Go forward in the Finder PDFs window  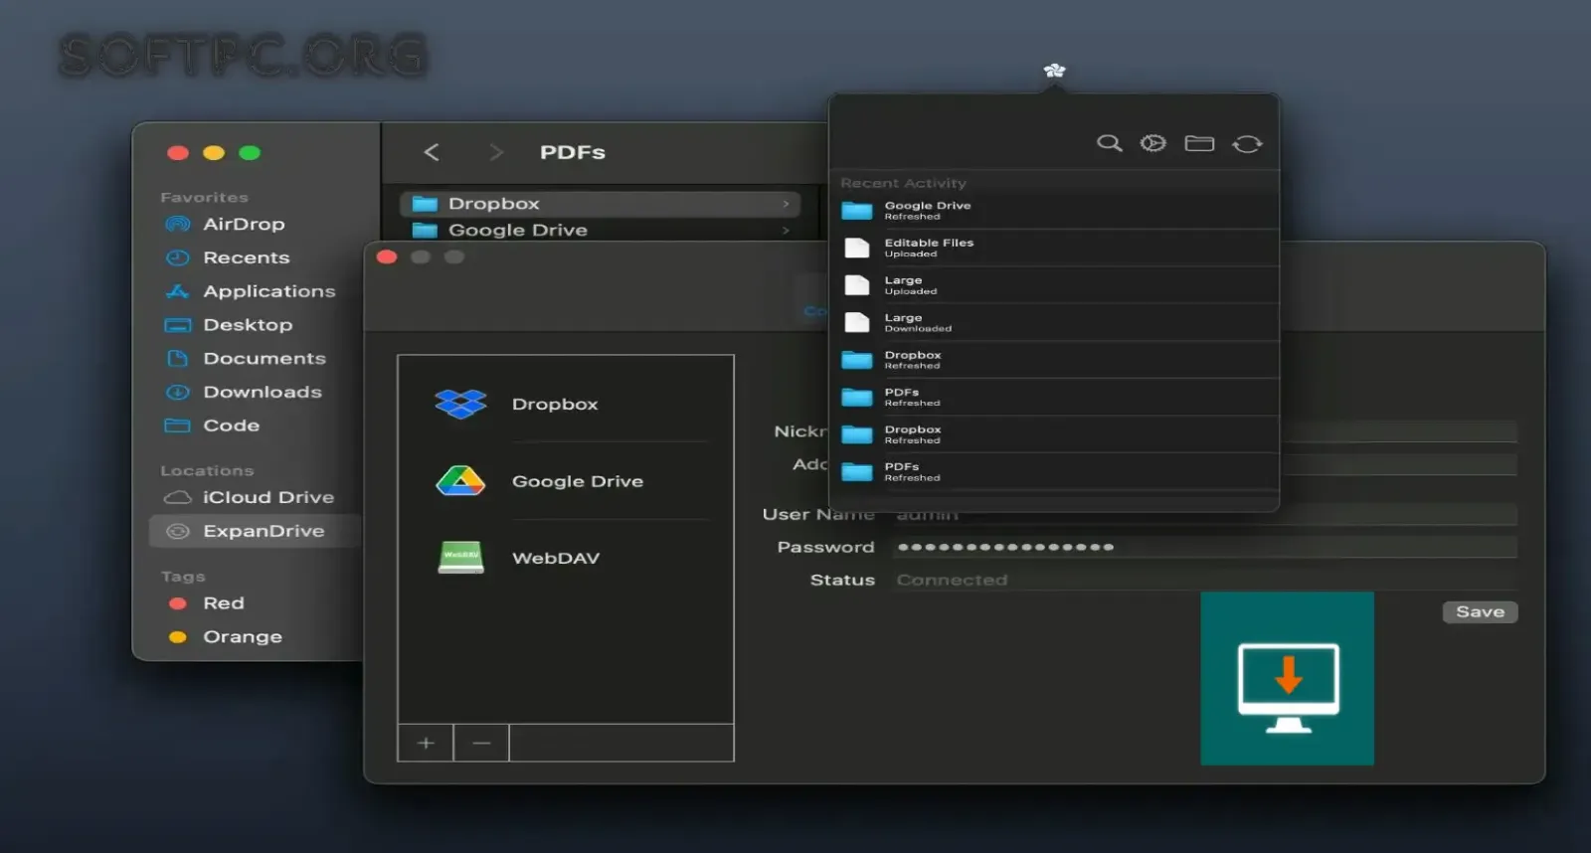pos(496,152)
